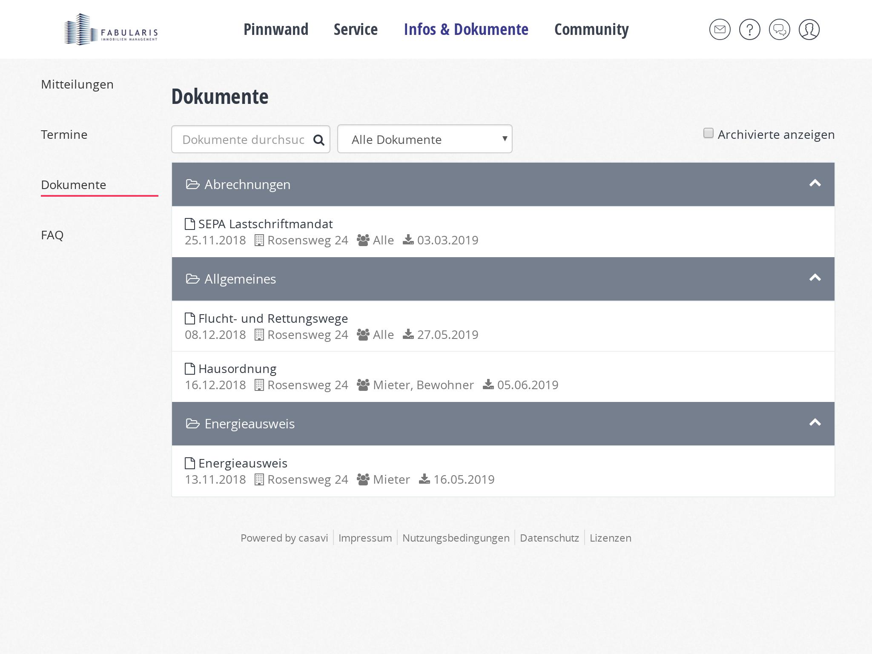This screenshot has width=872, height=654.
Task: Collapse the Energieausweis section chevron
Action: point(815,422)
